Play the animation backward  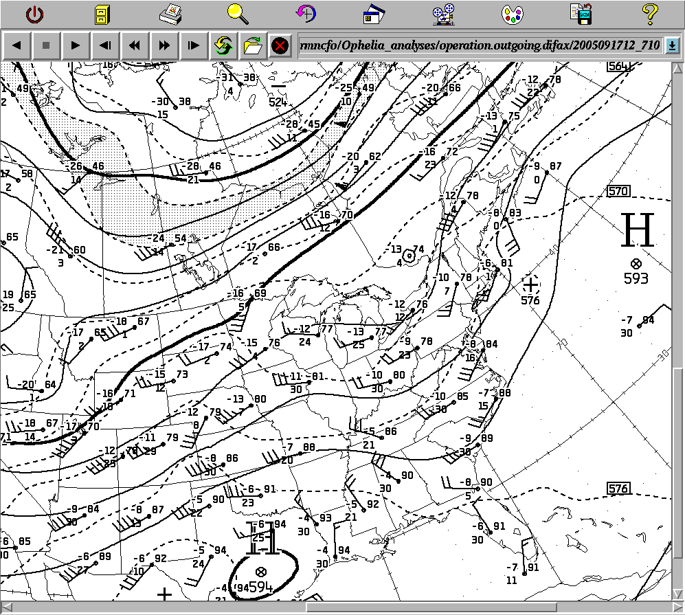click(17, 46)
